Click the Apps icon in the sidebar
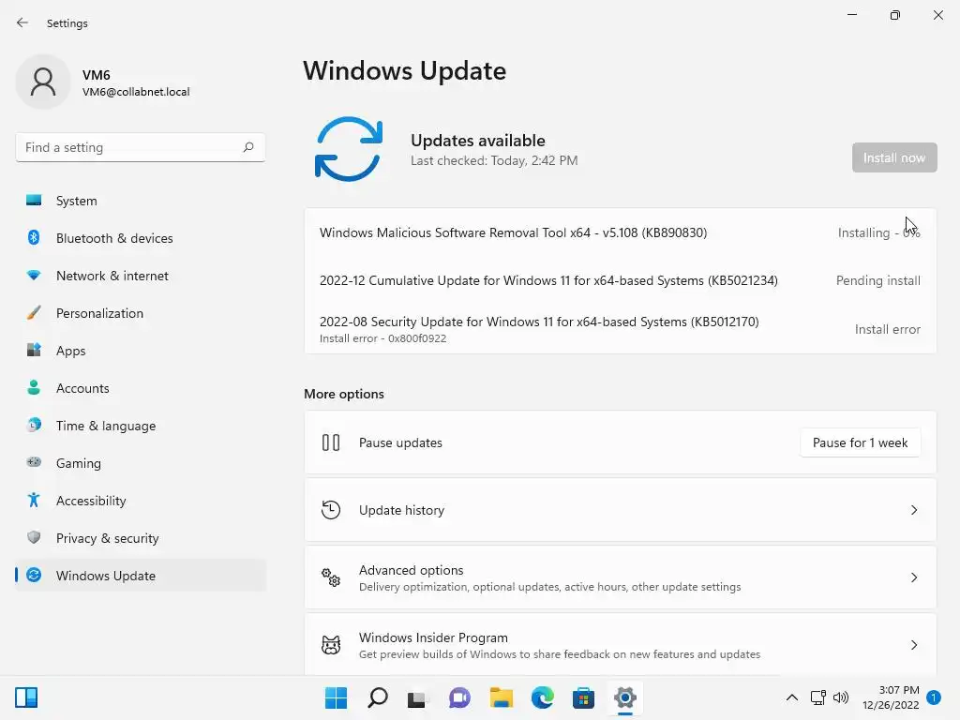This screenshot has width=960, height=720. [x=34, y=351]
